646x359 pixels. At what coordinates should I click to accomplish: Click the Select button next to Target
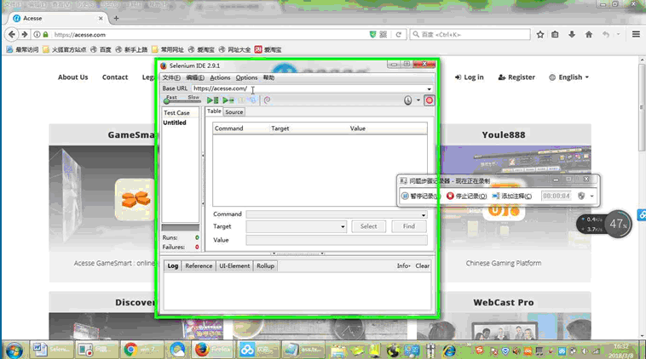(368, 226)
